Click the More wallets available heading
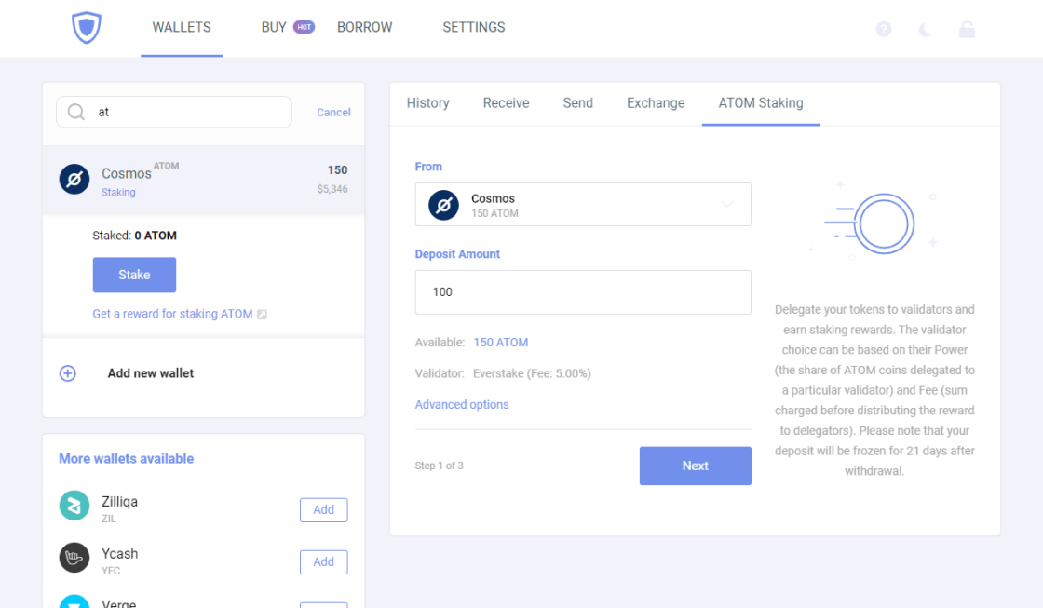Screen dimensions: 1043x608 coord(127,459)
